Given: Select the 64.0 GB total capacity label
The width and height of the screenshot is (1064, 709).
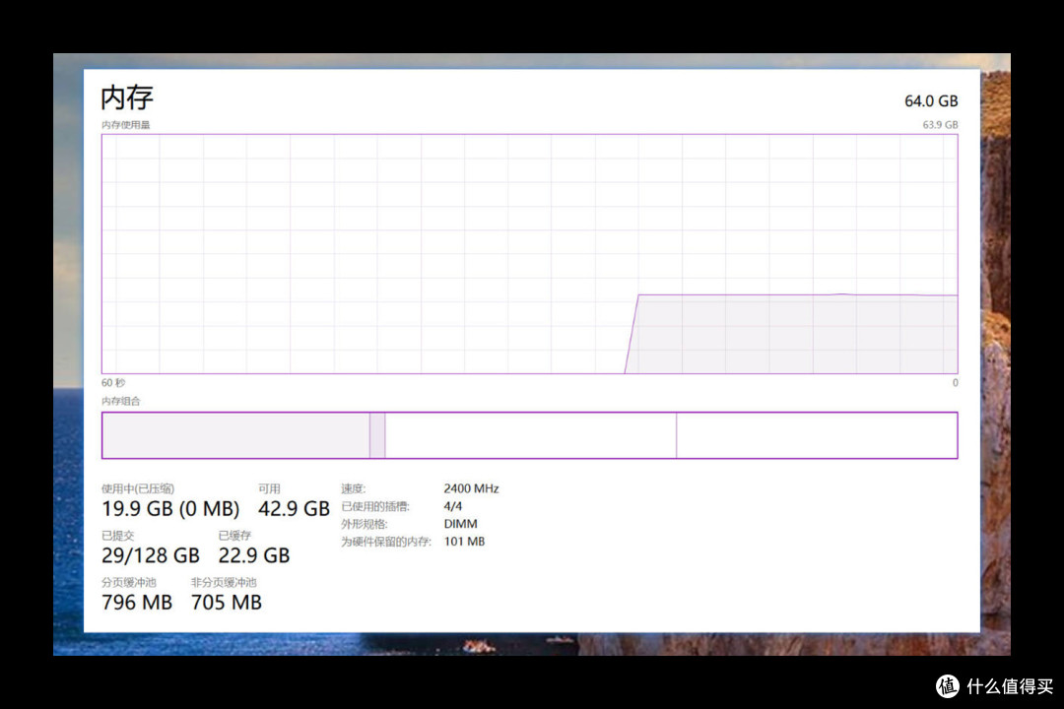Looking at the screenshot, I should click(x=931, y=101).
